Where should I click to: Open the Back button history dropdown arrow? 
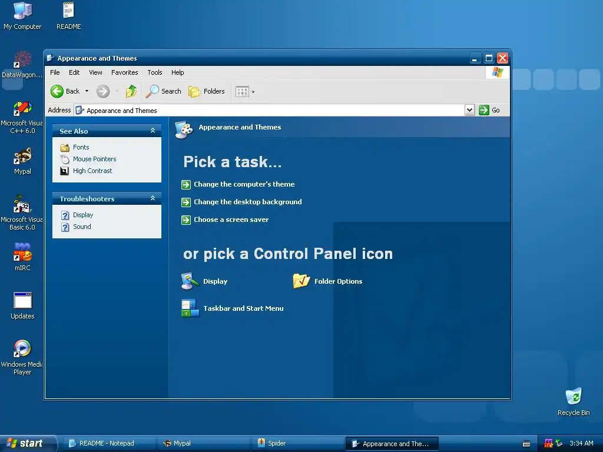coord(87,91)
